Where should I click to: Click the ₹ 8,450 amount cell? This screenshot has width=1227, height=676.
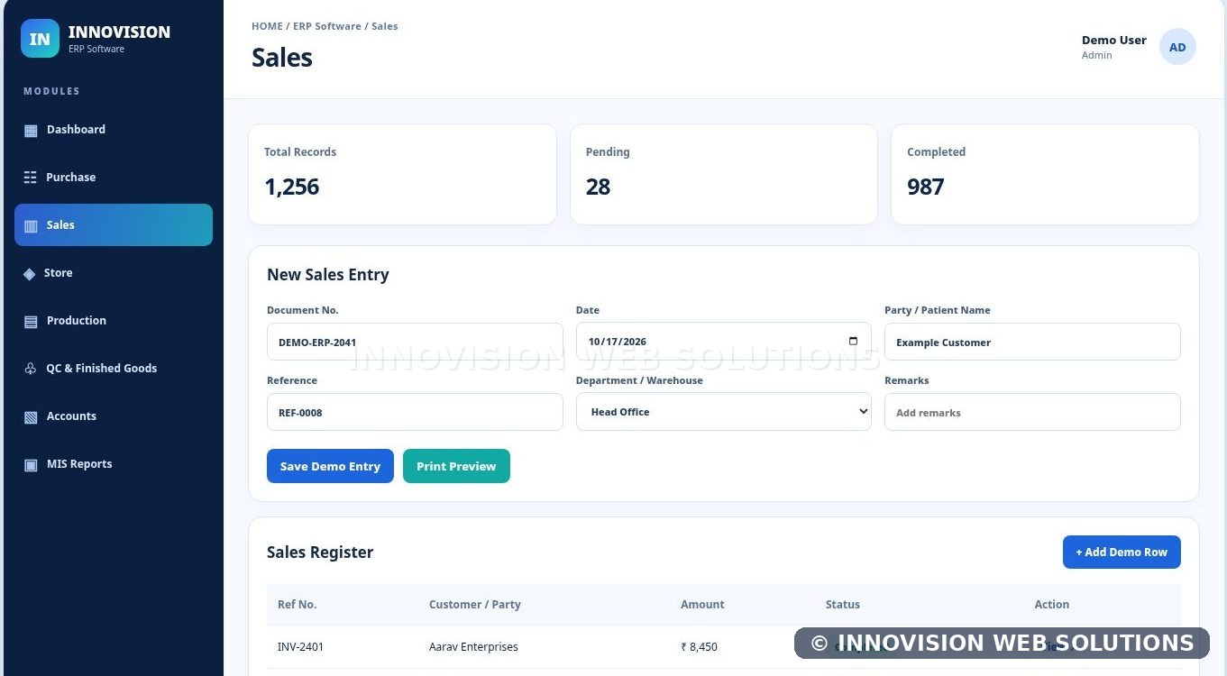click(x=700, y=647)
